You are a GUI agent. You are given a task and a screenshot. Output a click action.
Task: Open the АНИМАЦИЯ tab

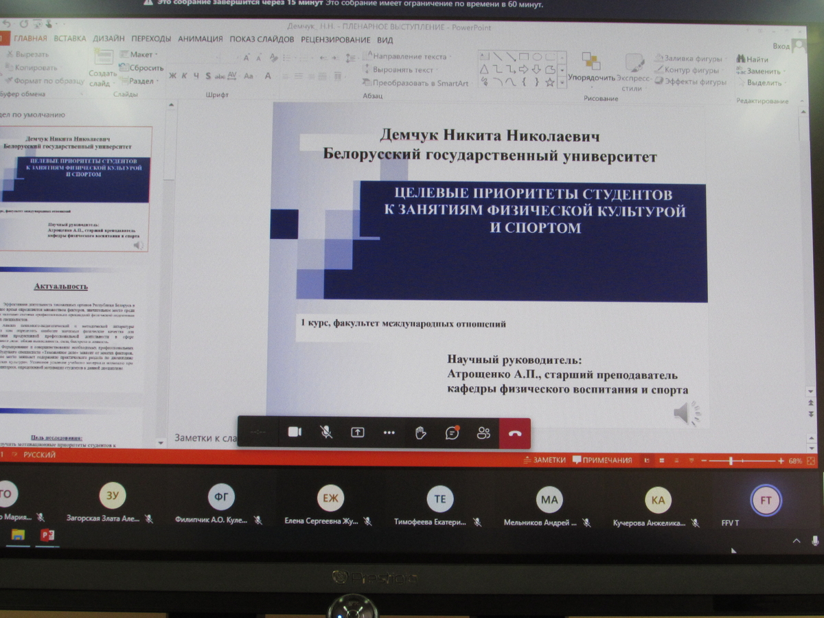201,39
